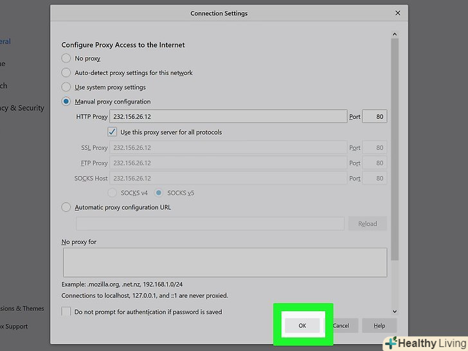Check Do not prompt for authentication checkbox
The image size is (468, 351).
click(66, 312)
